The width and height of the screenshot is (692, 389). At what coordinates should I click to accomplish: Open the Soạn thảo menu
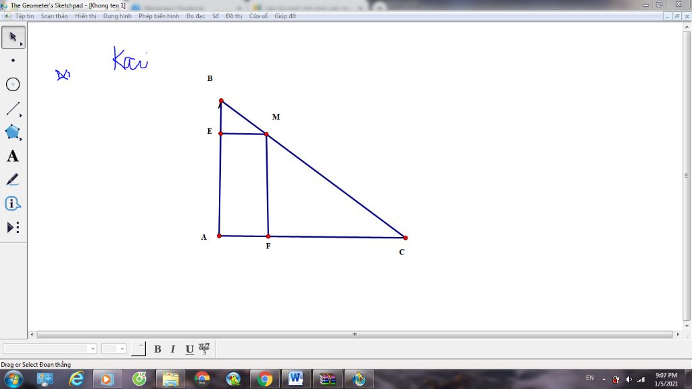54,16
